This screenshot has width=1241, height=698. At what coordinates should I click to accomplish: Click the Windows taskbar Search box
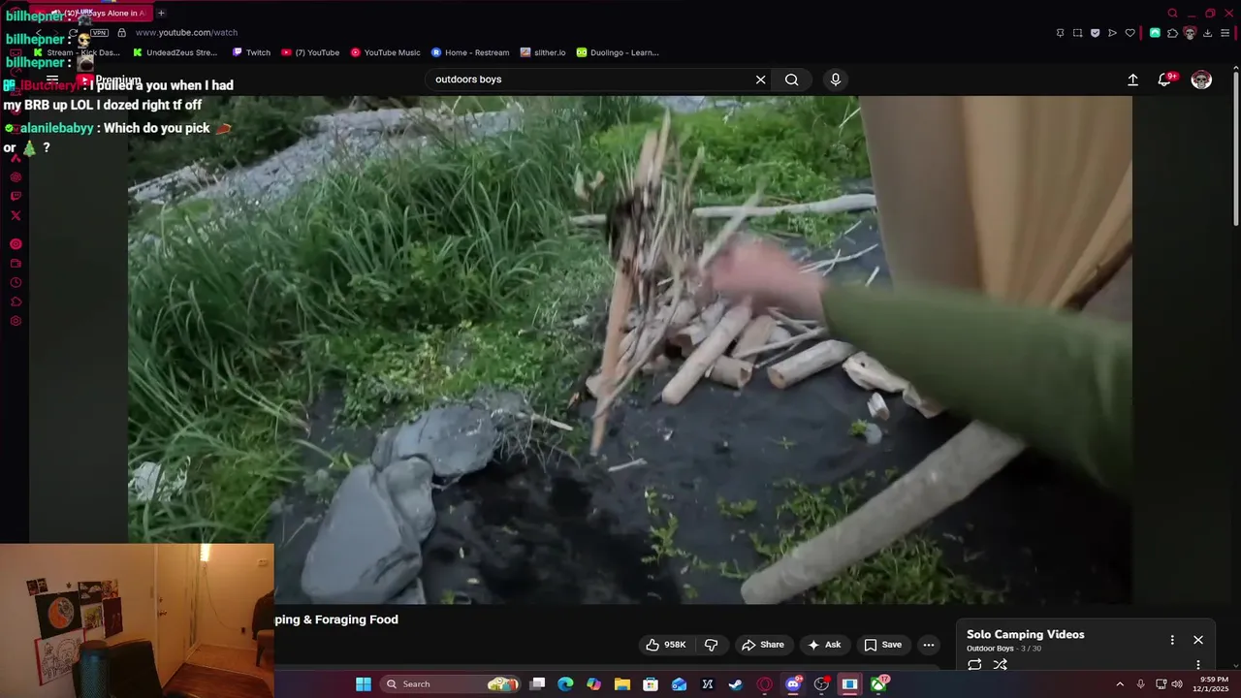click(x=451, y=684)
